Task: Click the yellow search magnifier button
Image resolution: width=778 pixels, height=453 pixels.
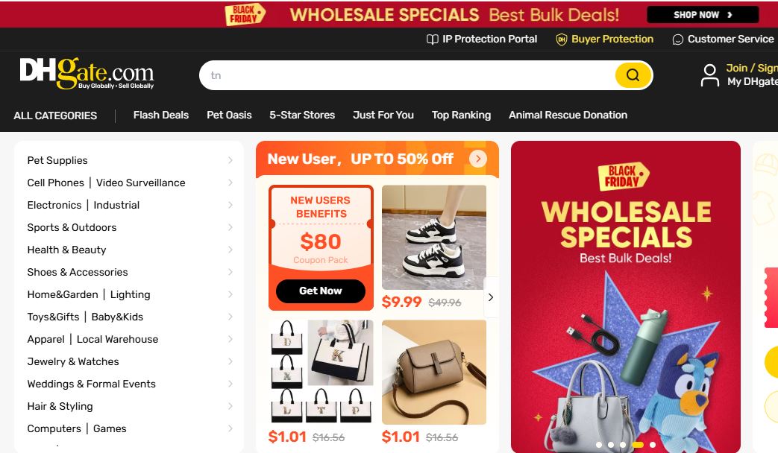Action: [633, 75]
